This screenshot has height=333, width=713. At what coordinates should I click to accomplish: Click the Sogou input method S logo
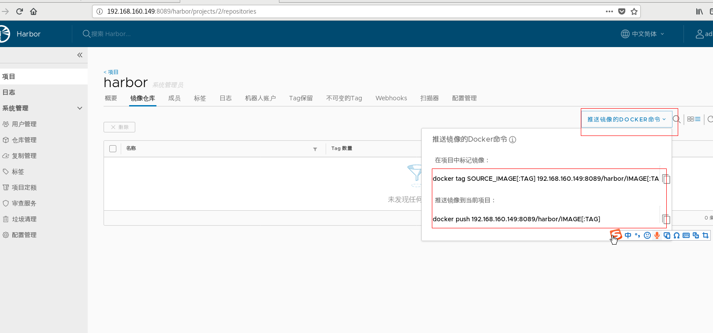[x=616, y=234]
